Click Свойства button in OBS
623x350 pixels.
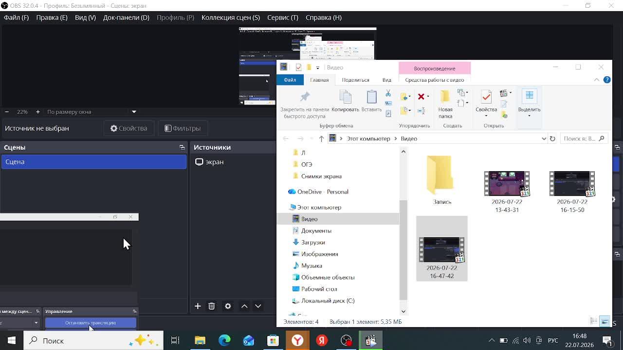[129, 128]
